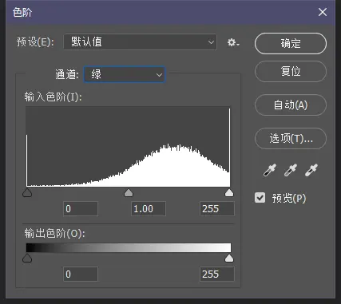Click the input shadow value field showing 0
Viewport: 341px width, 304px height.
[x=81, y=209]
